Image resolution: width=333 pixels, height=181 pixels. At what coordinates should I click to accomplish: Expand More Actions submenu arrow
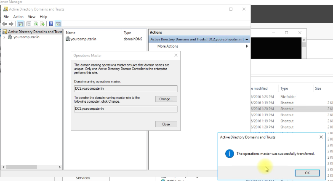[x=247, y=46]
